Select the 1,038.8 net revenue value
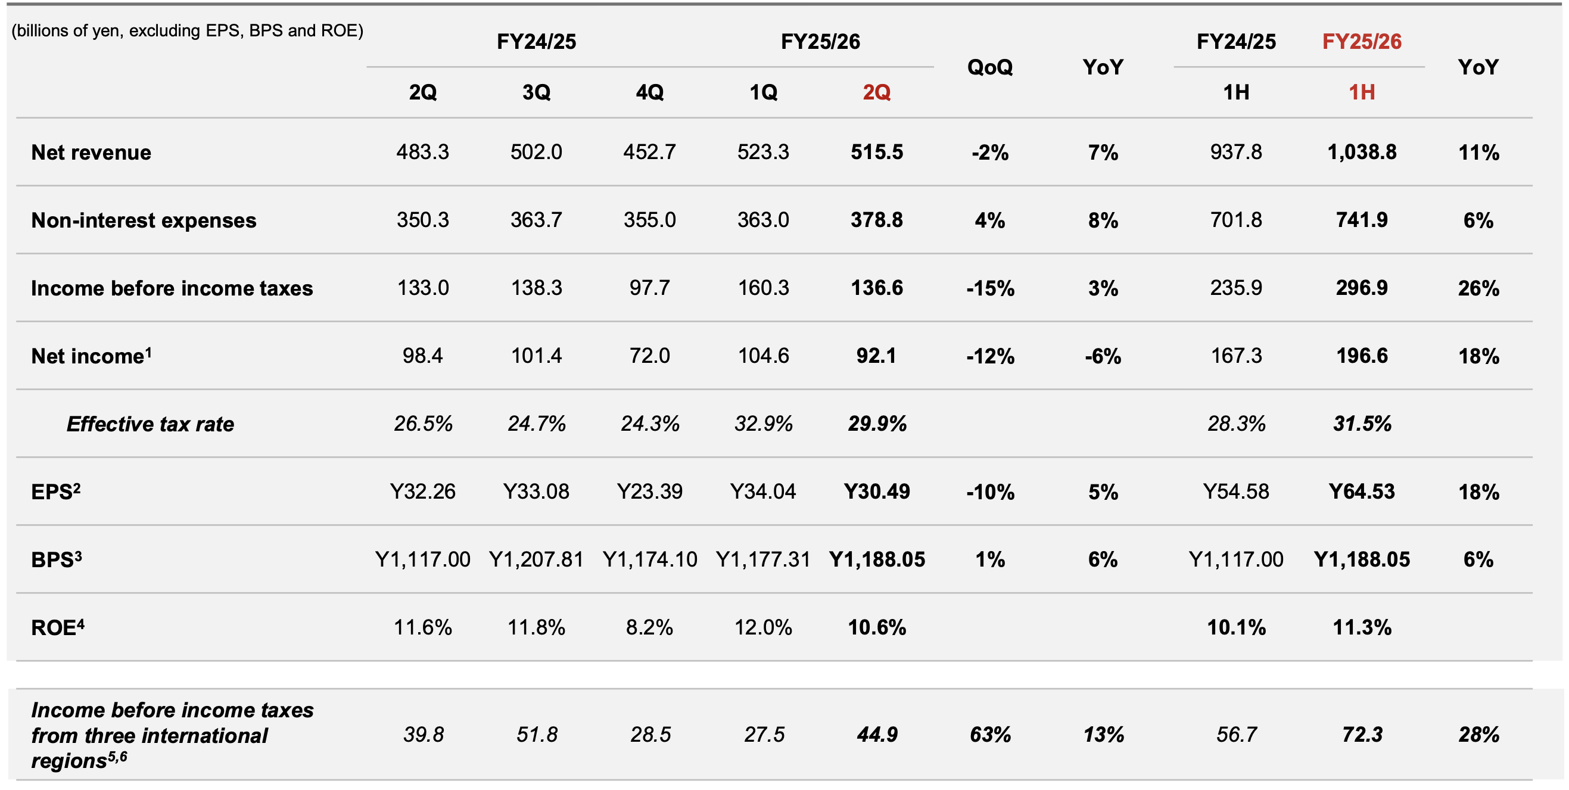Viewport: 1569px width, 790px height. 1361,153
